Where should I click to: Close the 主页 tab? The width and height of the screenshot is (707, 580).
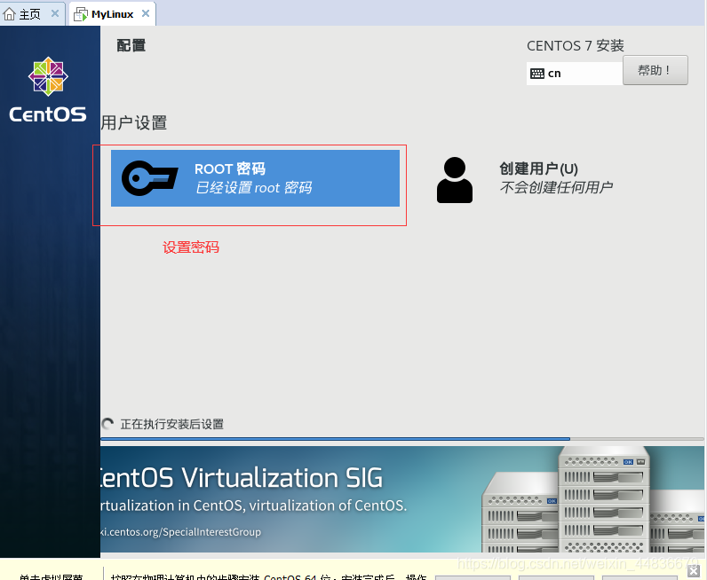click(55, 13)
